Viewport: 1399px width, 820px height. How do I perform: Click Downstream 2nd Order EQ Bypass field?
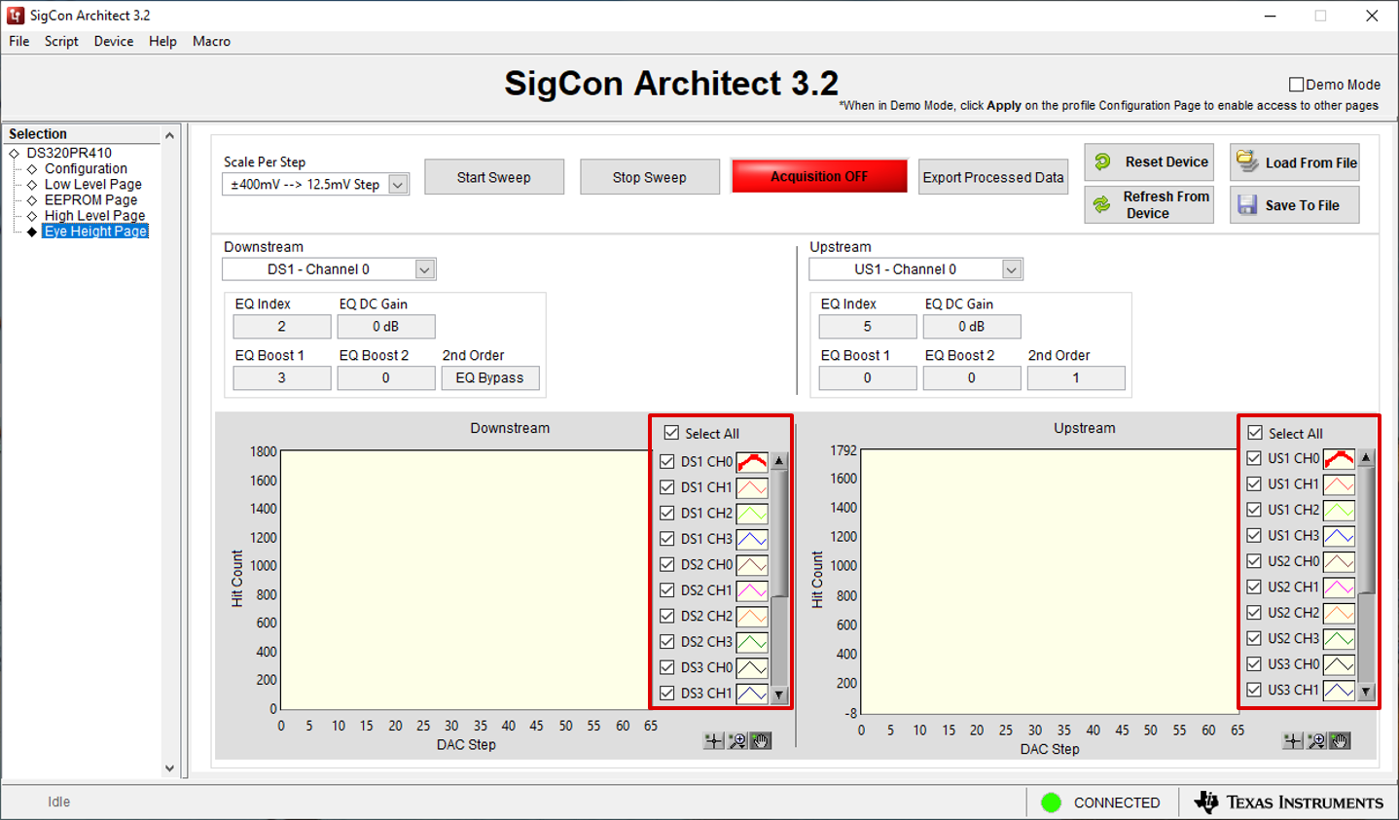[x=490, y=378]
